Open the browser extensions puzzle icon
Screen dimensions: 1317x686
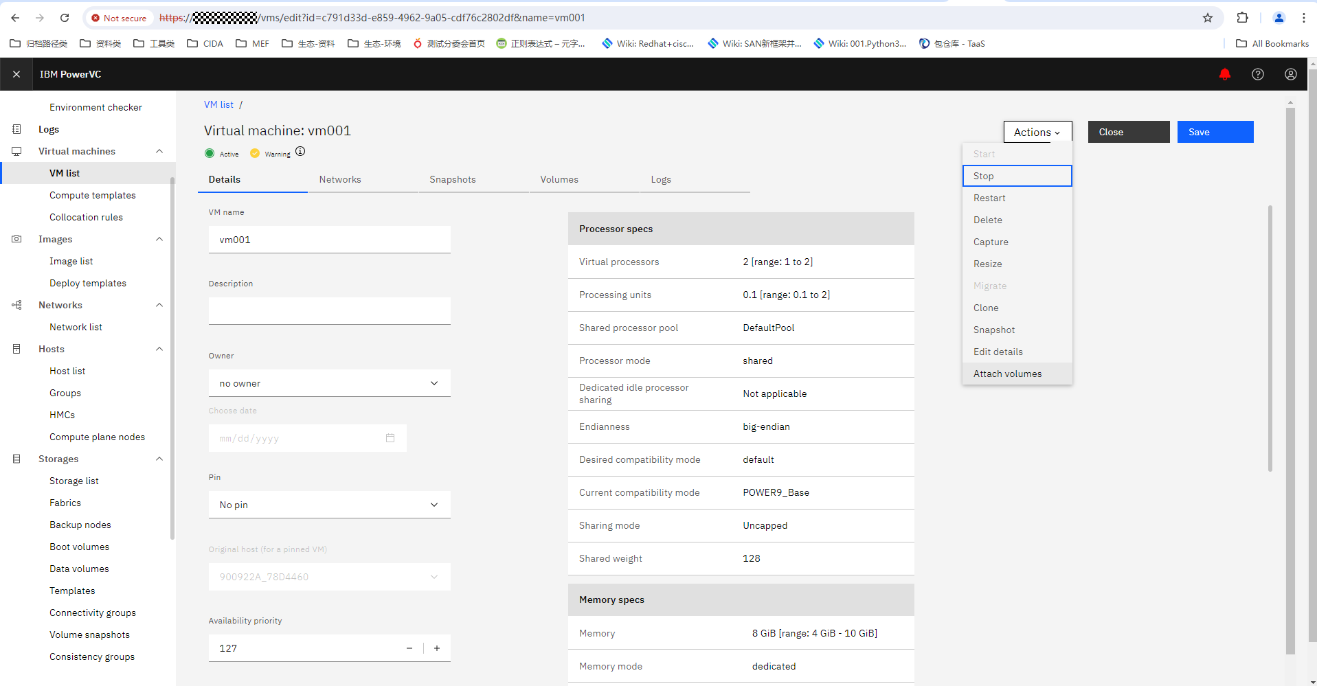click(1243, 18)
